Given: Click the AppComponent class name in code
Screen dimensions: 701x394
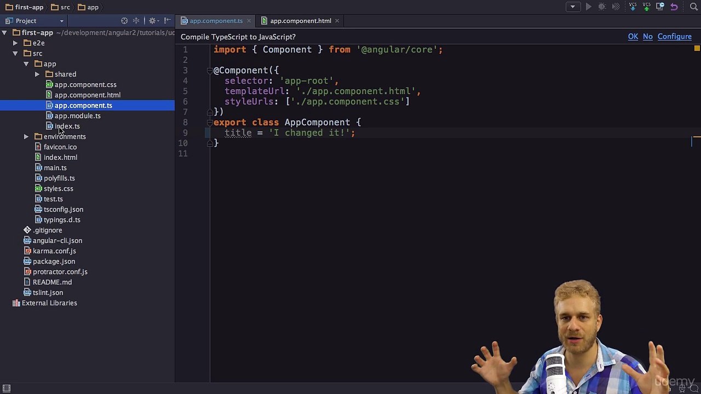Looking at the screenshot, I should [x=317, y=123].
